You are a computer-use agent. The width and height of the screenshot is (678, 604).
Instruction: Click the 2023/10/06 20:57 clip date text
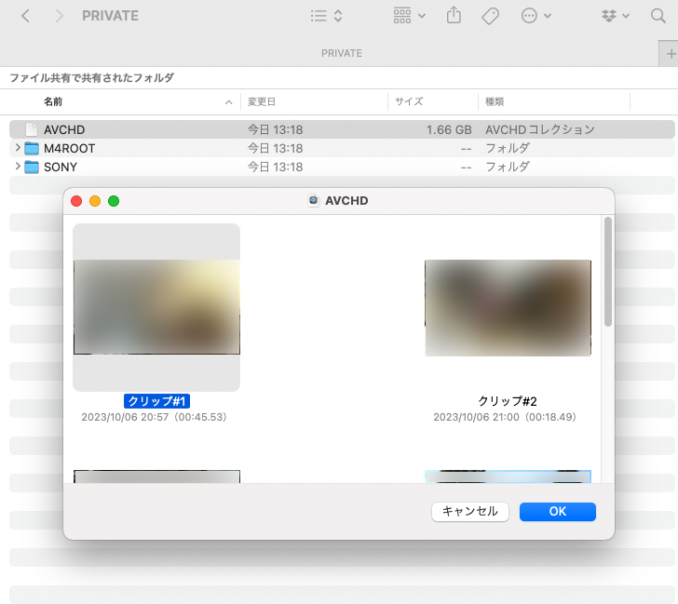154,417
